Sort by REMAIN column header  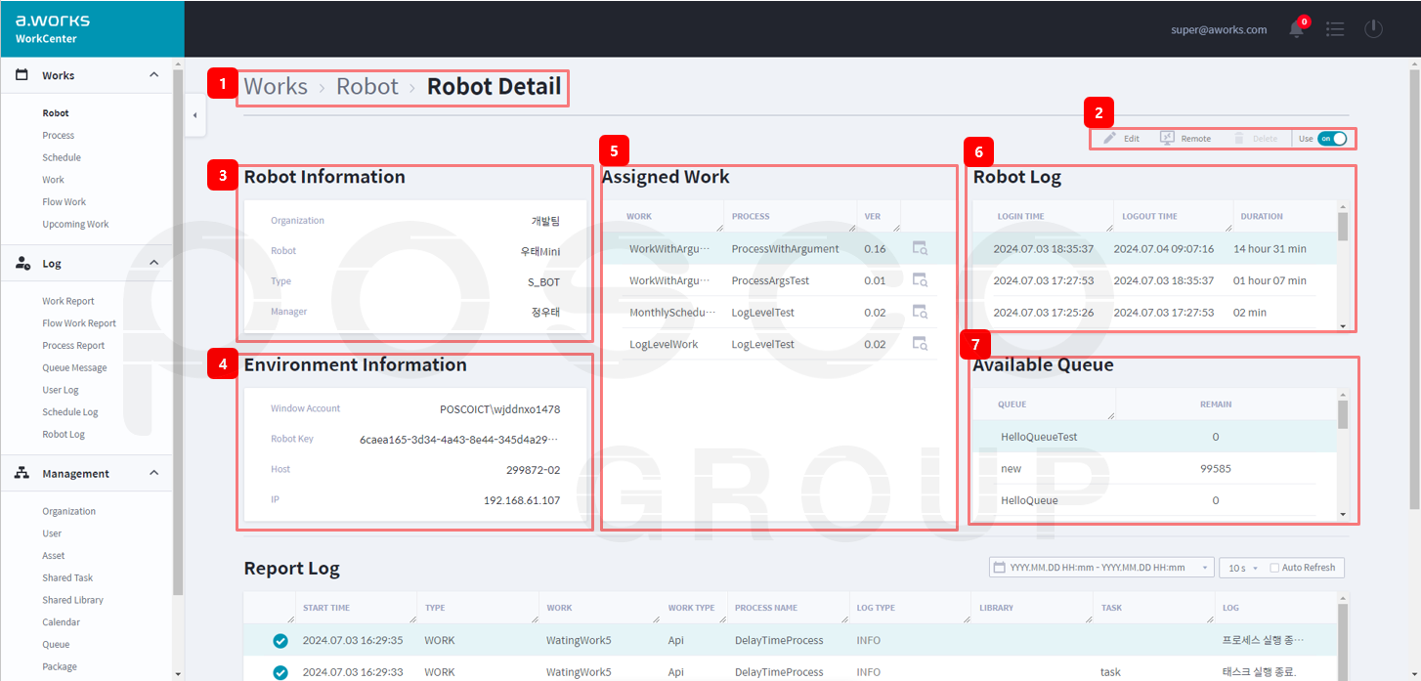(x=1216, y=404)
